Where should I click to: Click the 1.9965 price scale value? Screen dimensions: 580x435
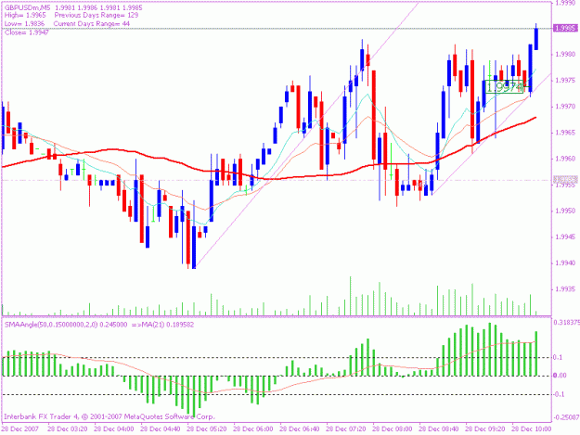pyautogui.click(x=565, y=133)
